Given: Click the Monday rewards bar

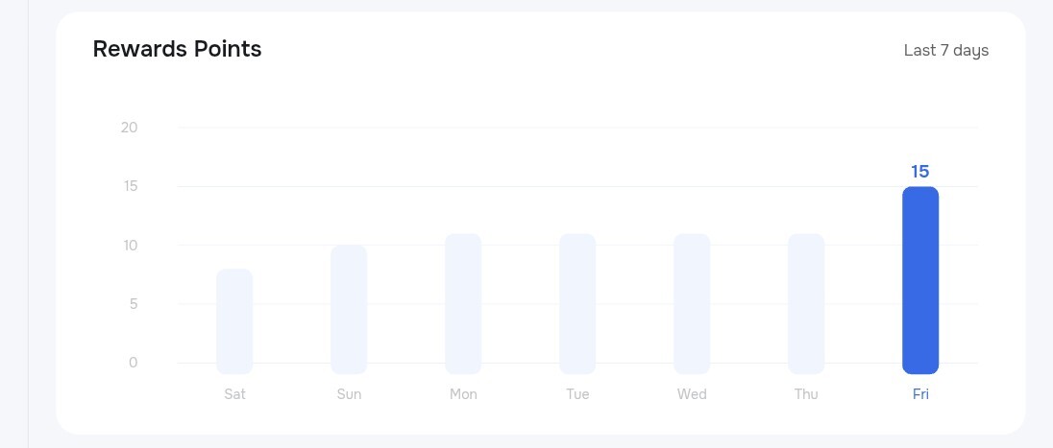Looking at the screenshot, I should pyautogui.click(x=463, y=303).
